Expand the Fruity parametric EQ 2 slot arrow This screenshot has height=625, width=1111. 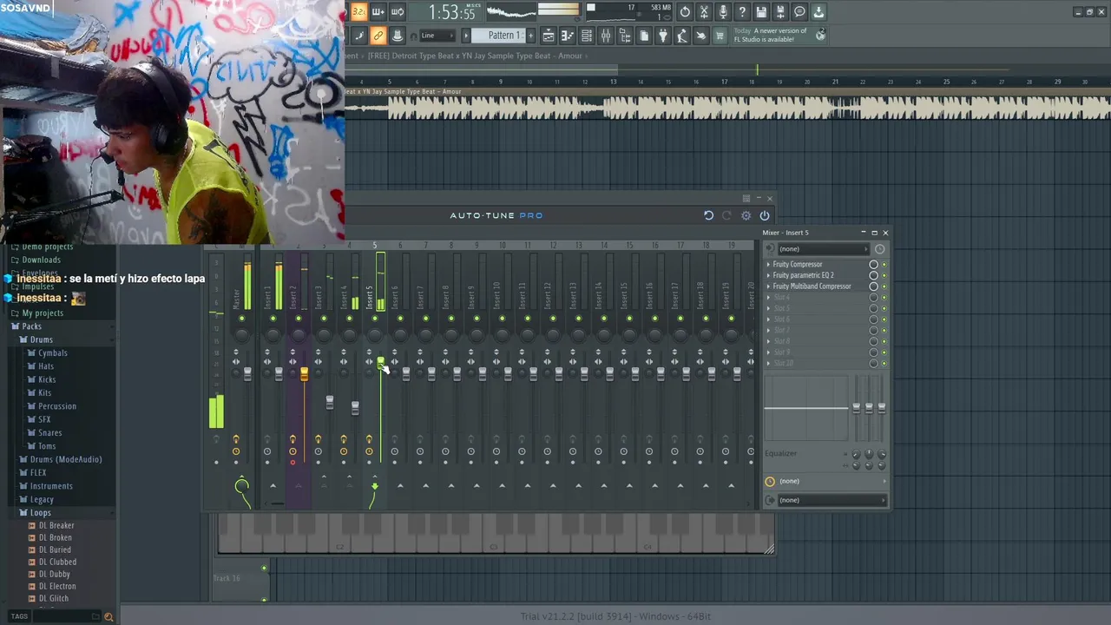pos(768,275)
